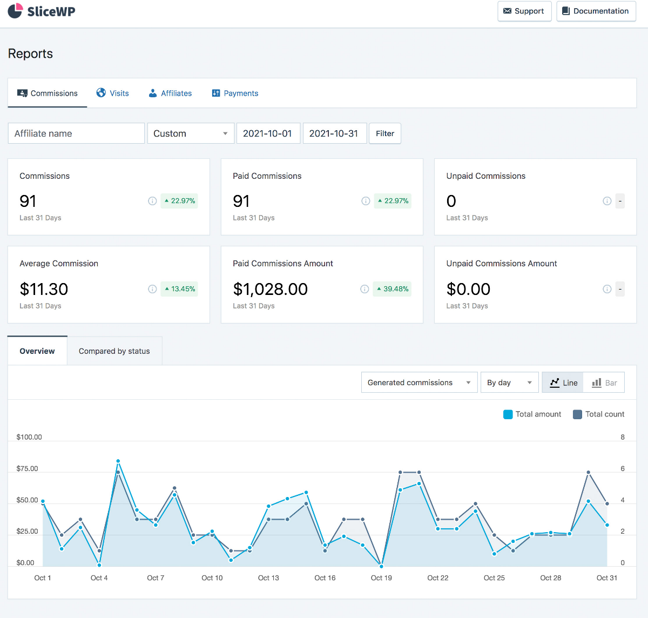The image size is (648, 618).
Task: Switch chart to Line view
Action: 563,382
